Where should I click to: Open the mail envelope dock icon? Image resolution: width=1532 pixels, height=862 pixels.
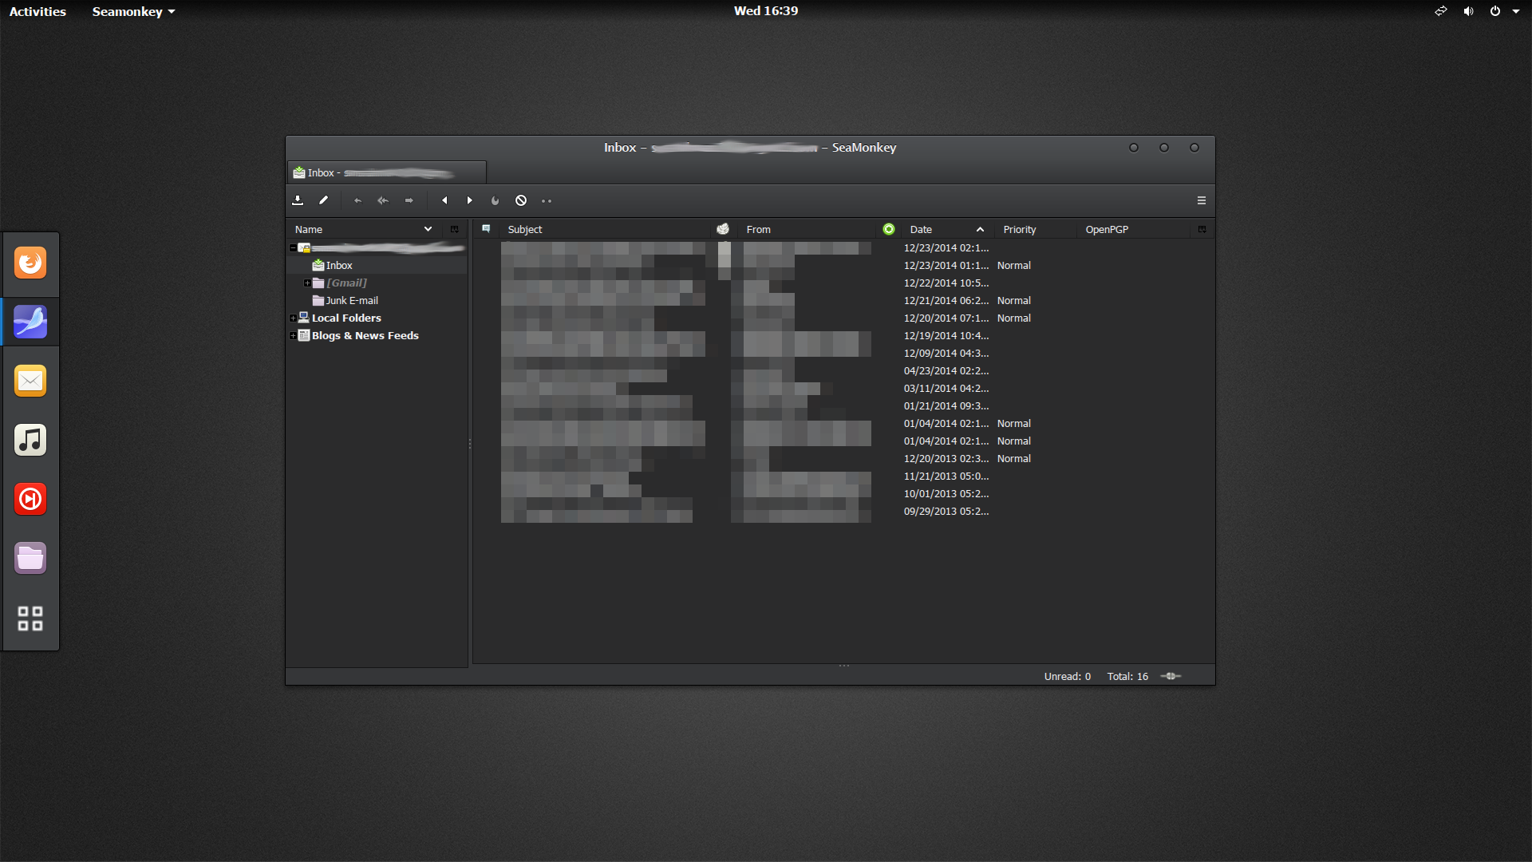(30, 381)
